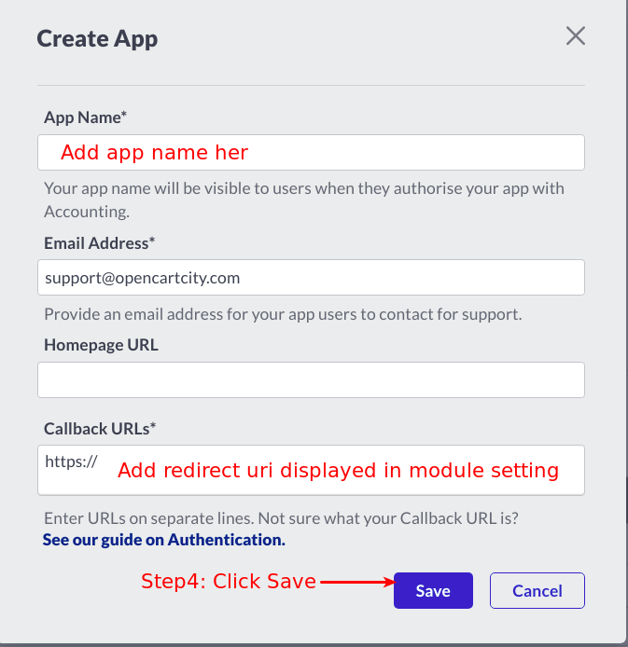
Task: Click the Create App heading
Action: click(97, 39)
